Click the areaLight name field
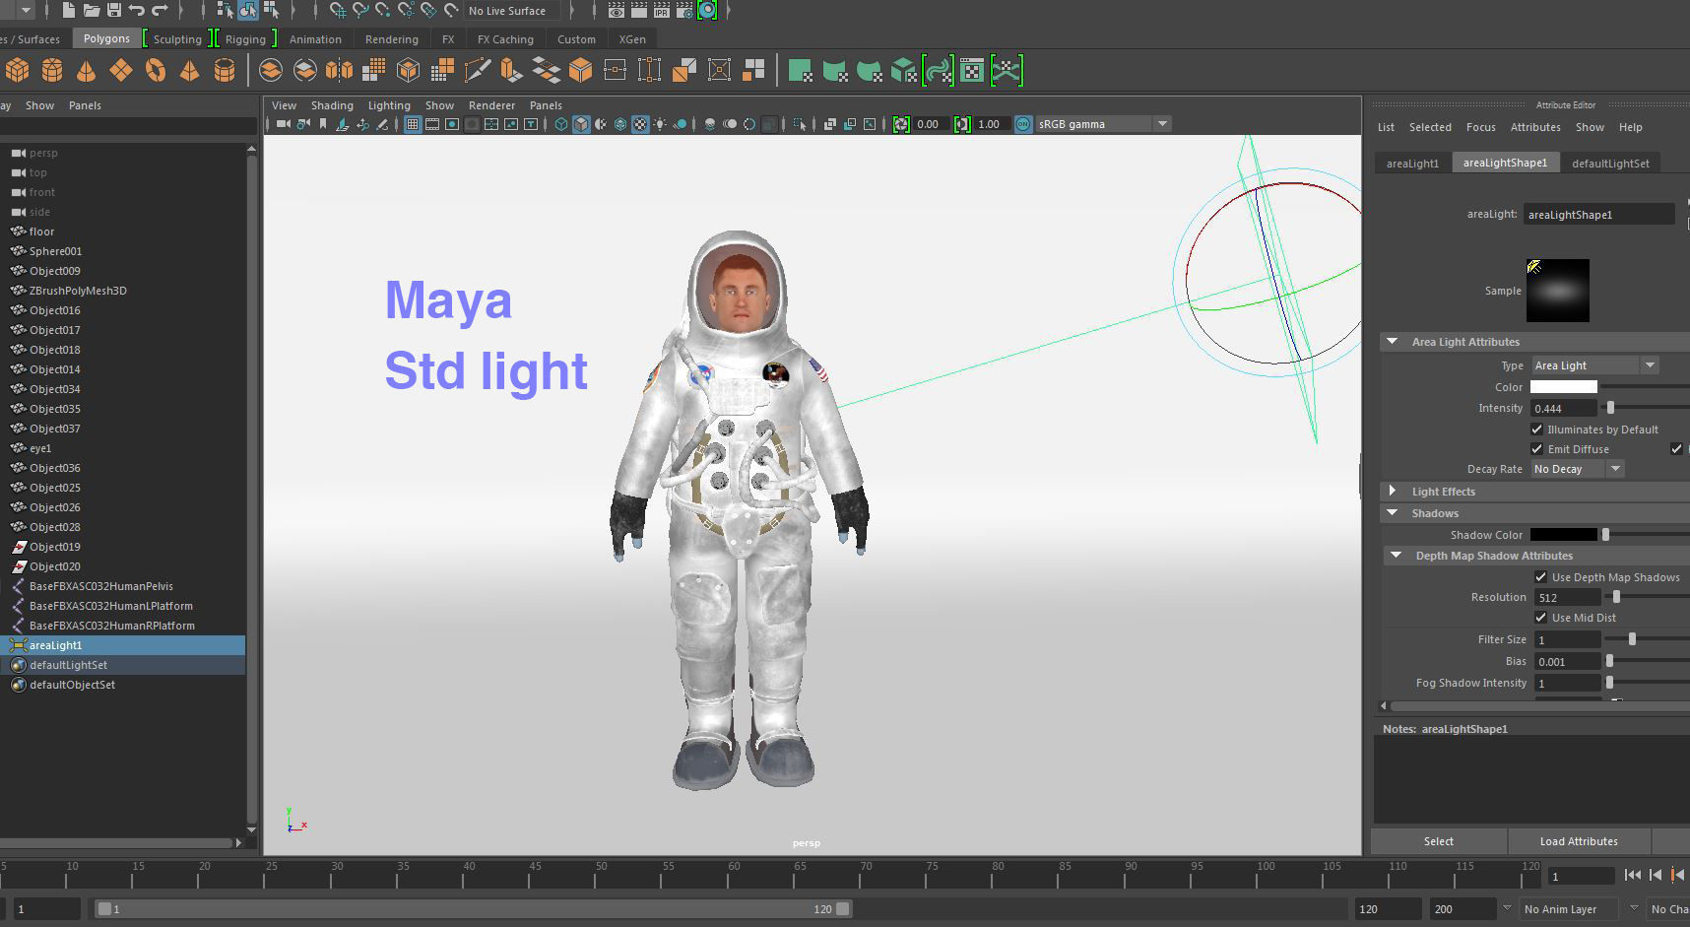 (x=1598, y=214)
